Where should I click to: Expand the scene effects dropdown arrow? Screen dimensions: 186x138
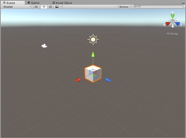(x=61, y=7)
